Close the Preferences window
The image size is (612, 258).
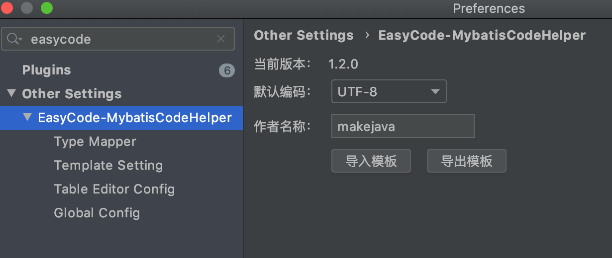7,8
